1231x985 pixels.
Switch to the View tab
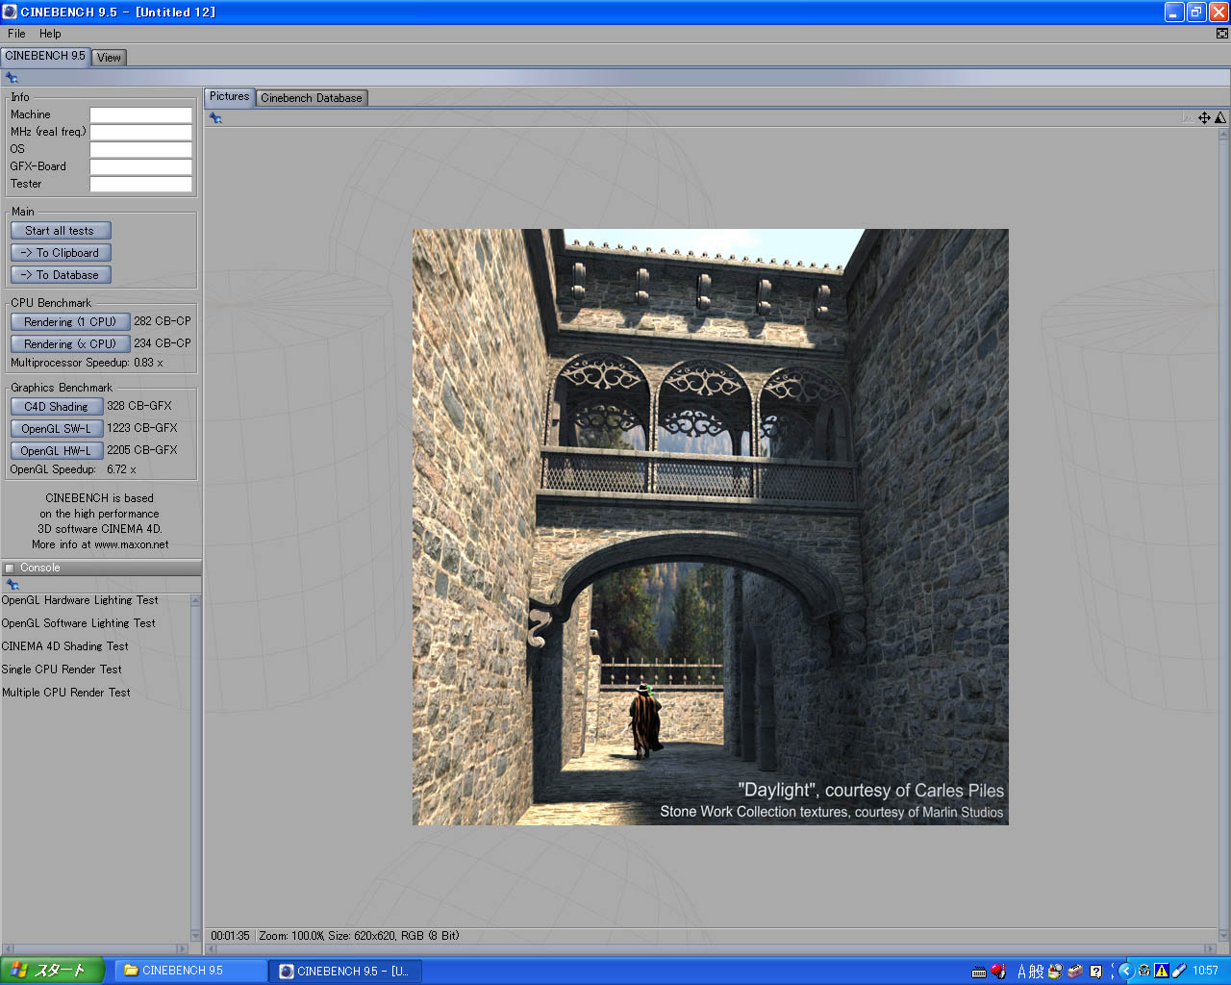click(110, 58)
